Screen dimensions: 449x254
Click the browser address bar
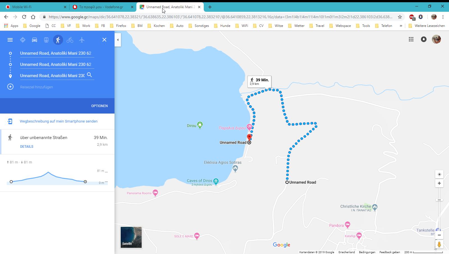click(220, 17)
